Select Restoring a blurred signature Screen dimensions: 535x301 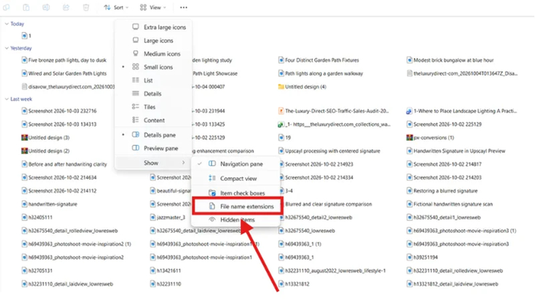coord(442,191)
